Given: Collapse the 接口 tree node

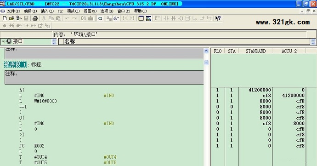Looking at the screenshot, I should (x=3, y=42).
